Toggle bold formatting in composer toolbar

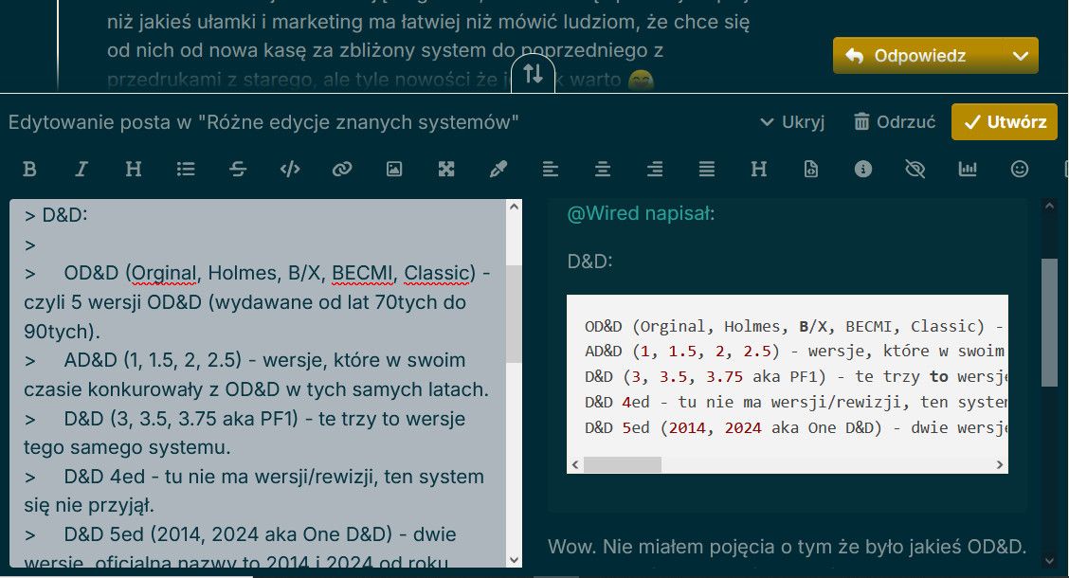(29, 169)
